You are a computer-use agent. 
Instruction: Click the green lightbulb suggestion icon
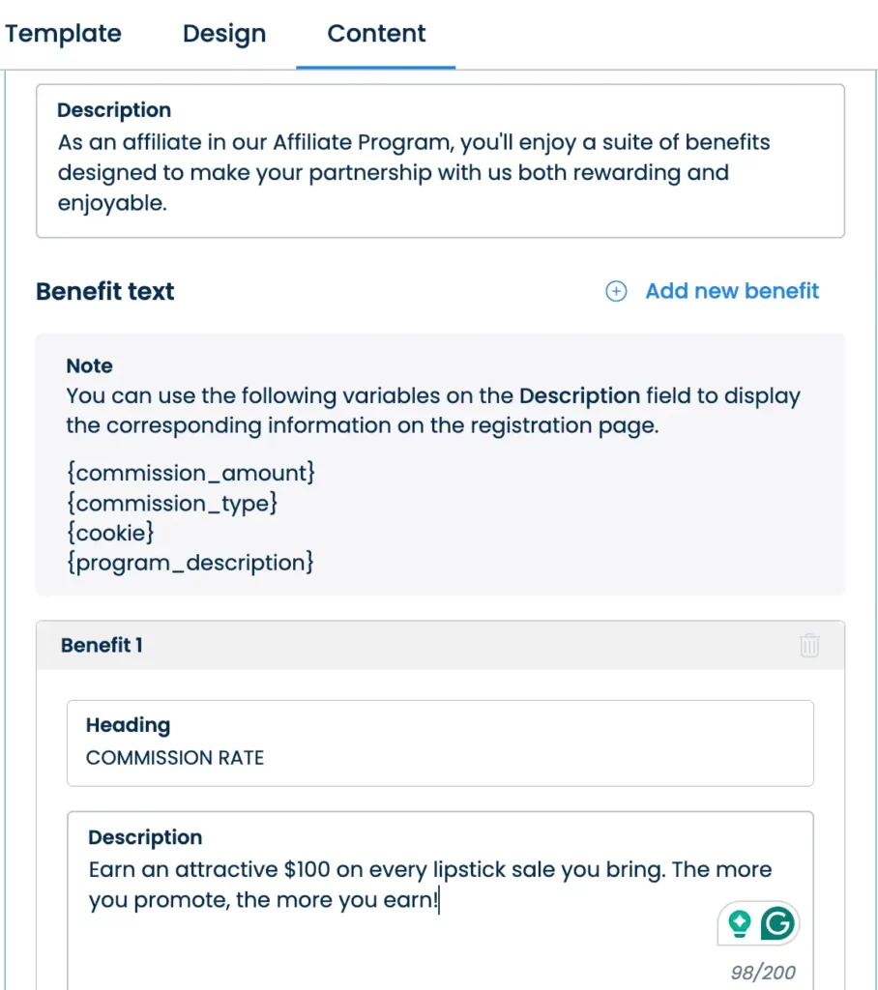[x=740, y=924]
